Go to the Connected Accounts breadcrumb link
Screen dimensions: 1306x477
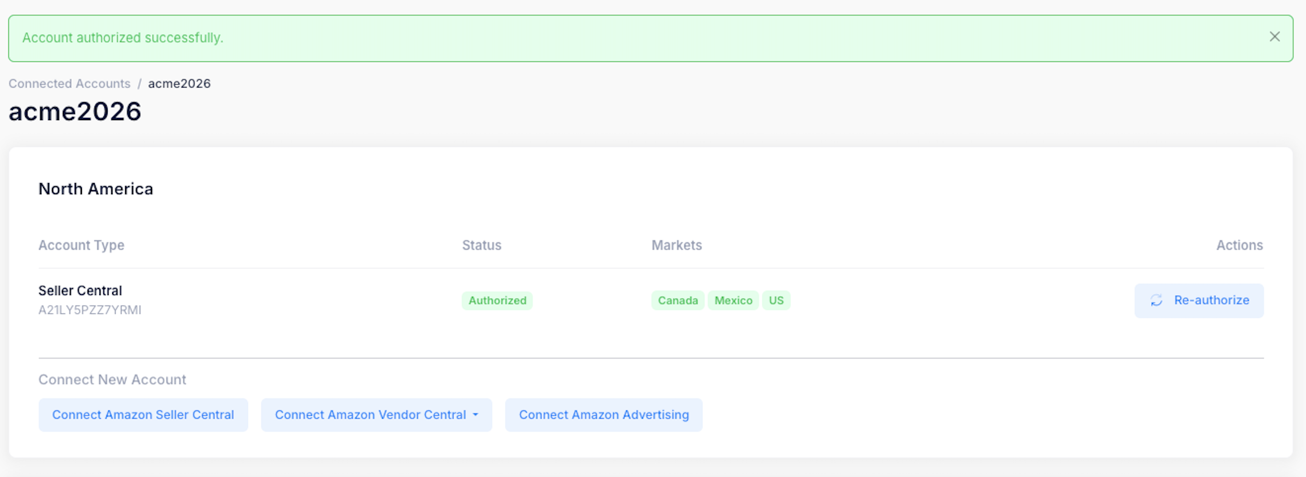click(70, 84)
